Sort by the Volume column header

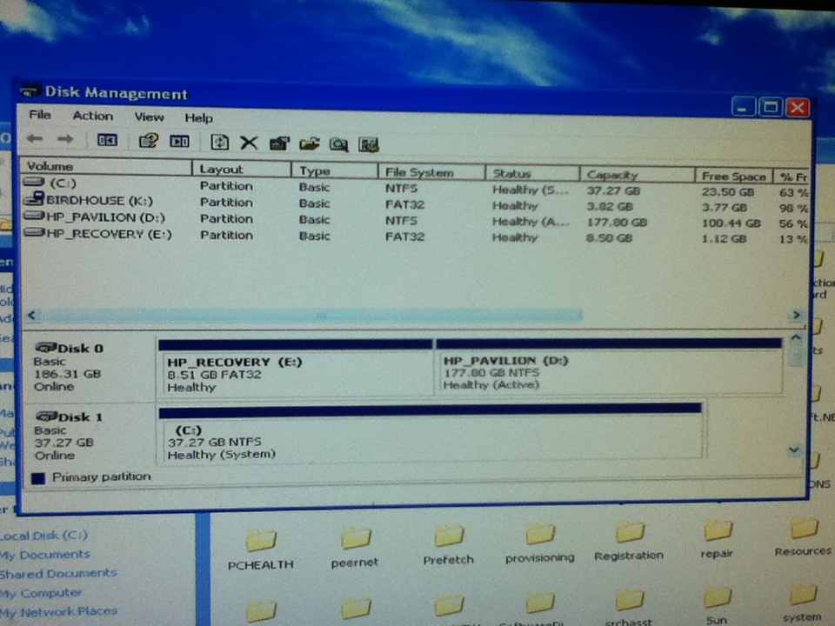(x=105, y=167)
